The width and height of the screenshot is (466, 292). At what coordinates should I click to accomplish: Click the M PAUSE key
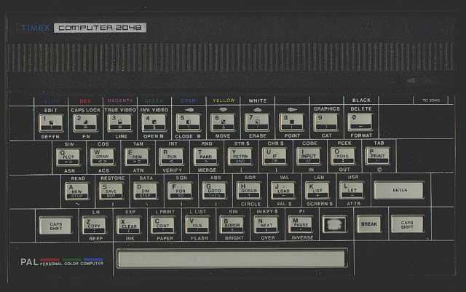[x=301, y=224]
